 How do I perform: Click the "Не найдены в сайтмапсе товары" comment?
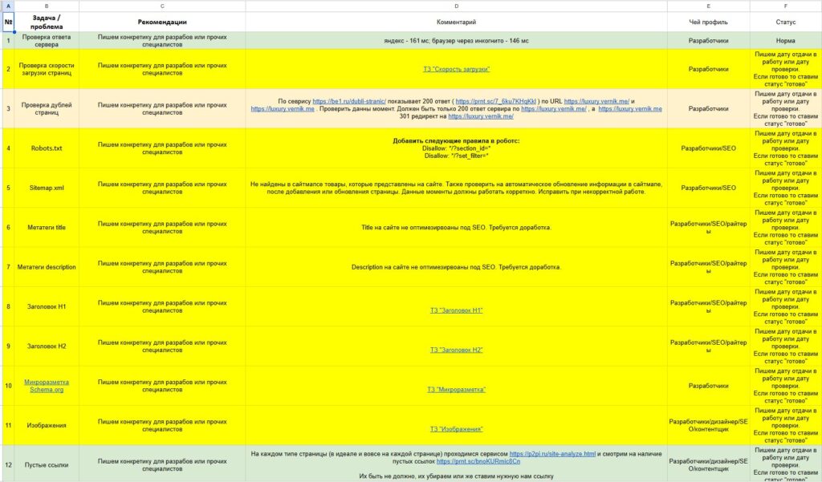click(x=456, y=188)
